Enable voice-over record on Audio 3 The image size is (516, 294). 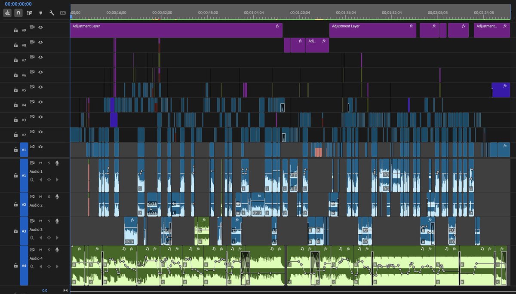57,221
